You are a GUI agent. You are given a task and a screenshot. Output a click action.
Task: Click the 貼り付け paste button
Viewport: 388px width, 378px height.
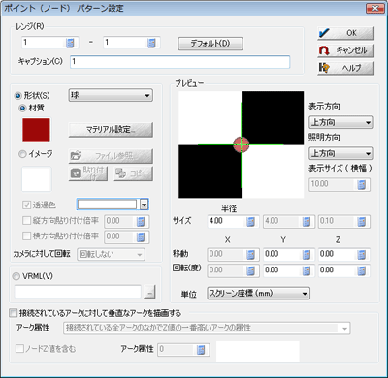88,173
